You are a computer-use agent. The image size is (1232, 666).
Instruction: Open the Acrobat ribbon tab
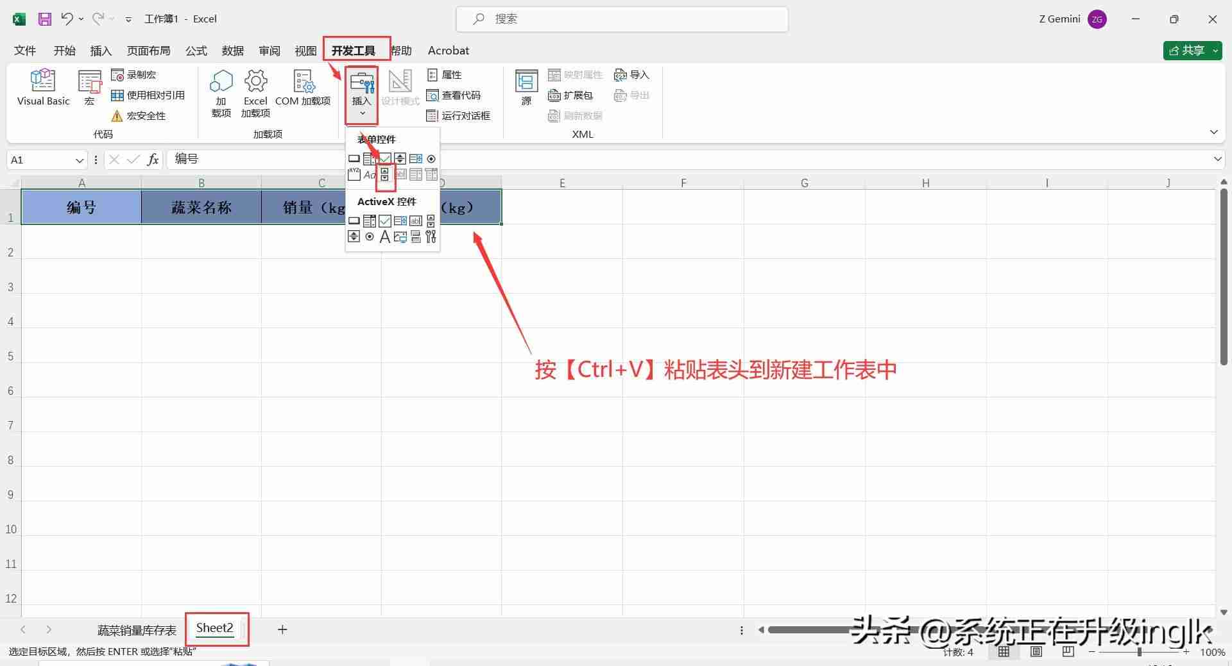[x=448, y=51]
